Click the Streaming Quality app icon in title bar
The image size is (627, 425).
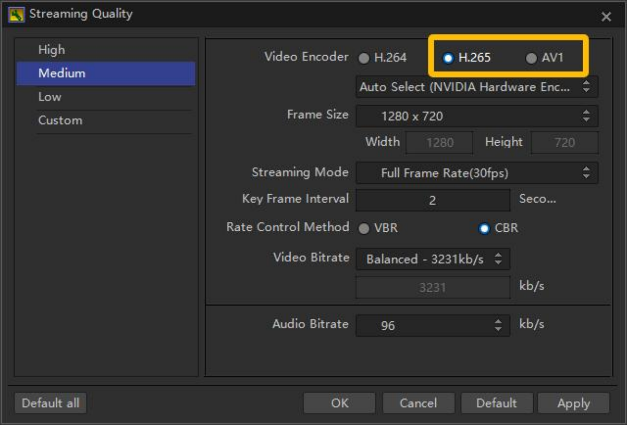[x=17, y=14]
